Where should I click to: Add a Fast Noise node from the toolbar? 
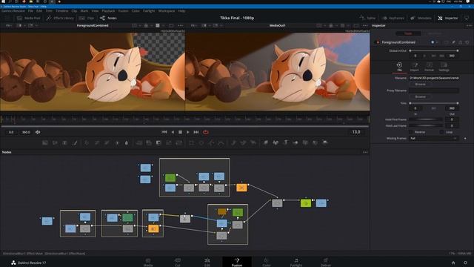tap(55, 142)
